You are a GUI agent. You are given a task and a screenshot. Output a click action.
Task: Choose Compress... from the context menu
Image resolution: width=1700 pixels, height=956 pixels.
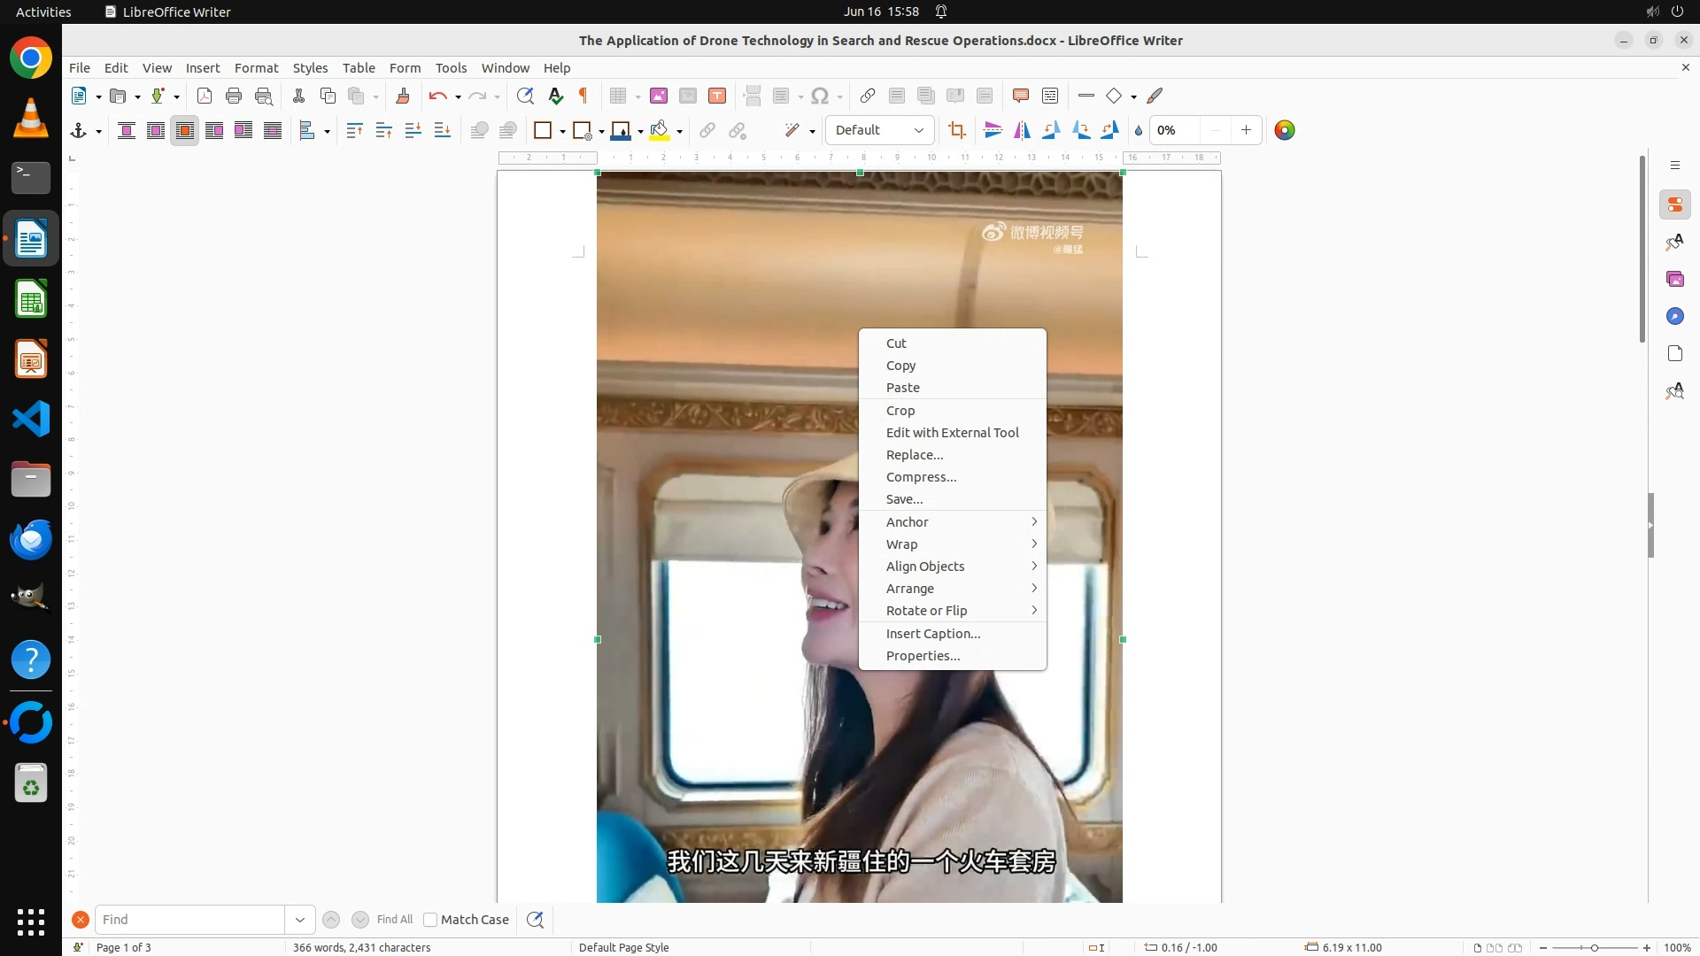[921, 477]
